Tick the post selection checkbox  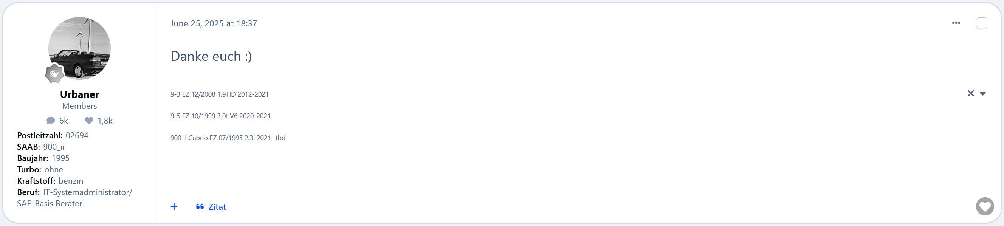981,23
